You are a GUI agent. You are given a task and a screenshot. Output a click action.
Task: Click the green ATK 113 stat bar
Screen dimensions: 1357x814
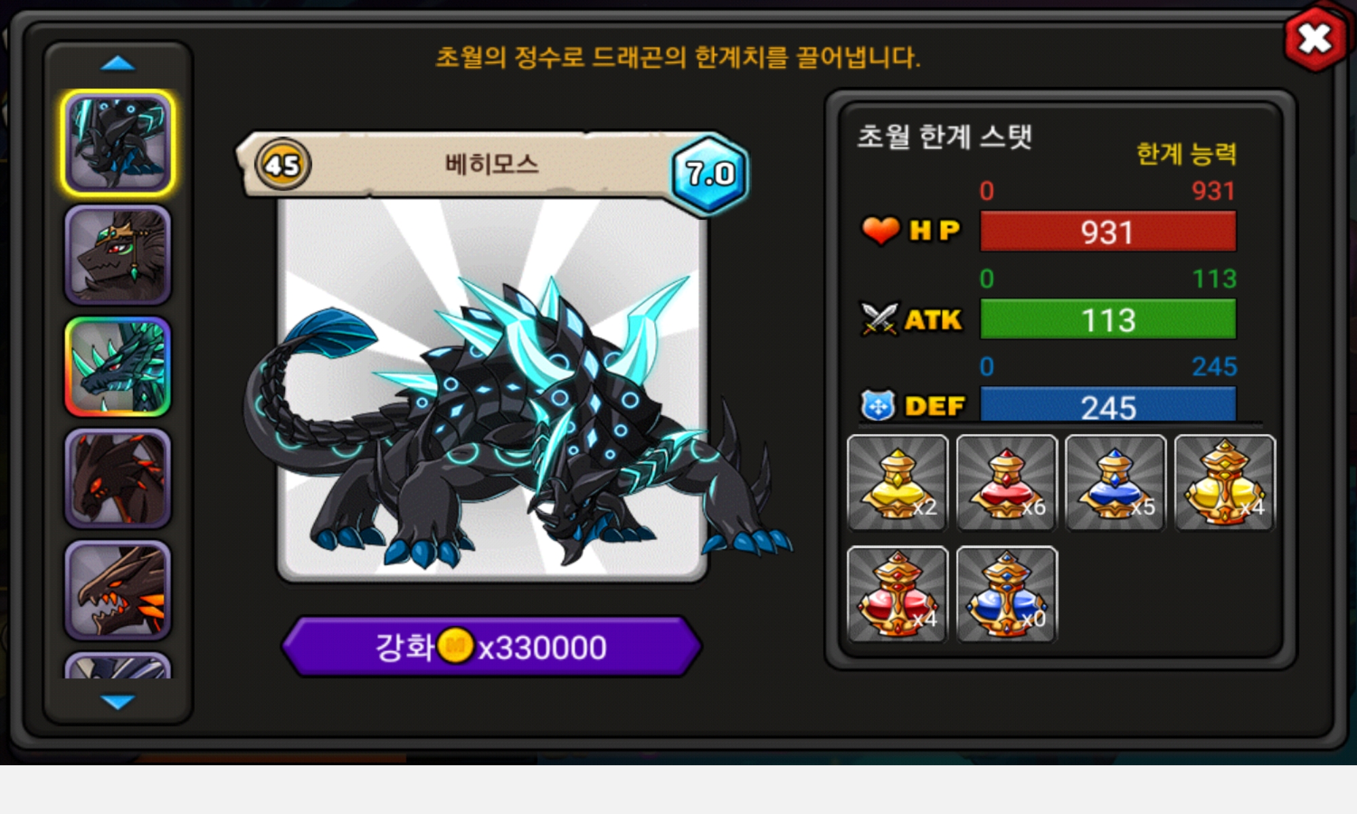pyautogui.click(x=1108, y=319)
